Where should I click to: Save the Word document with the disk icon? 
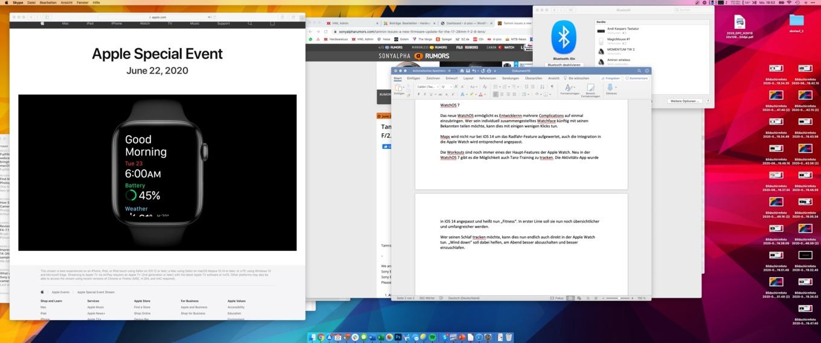coord(468,71)
